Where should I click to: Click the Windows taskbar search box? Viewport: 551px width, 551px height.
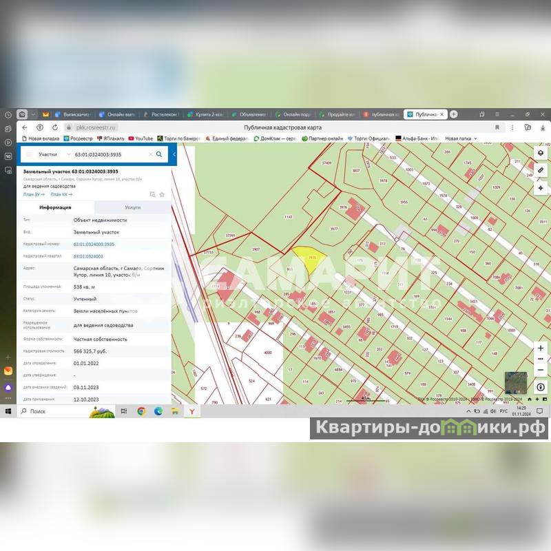pyautogui.click(x=48, y=411)
